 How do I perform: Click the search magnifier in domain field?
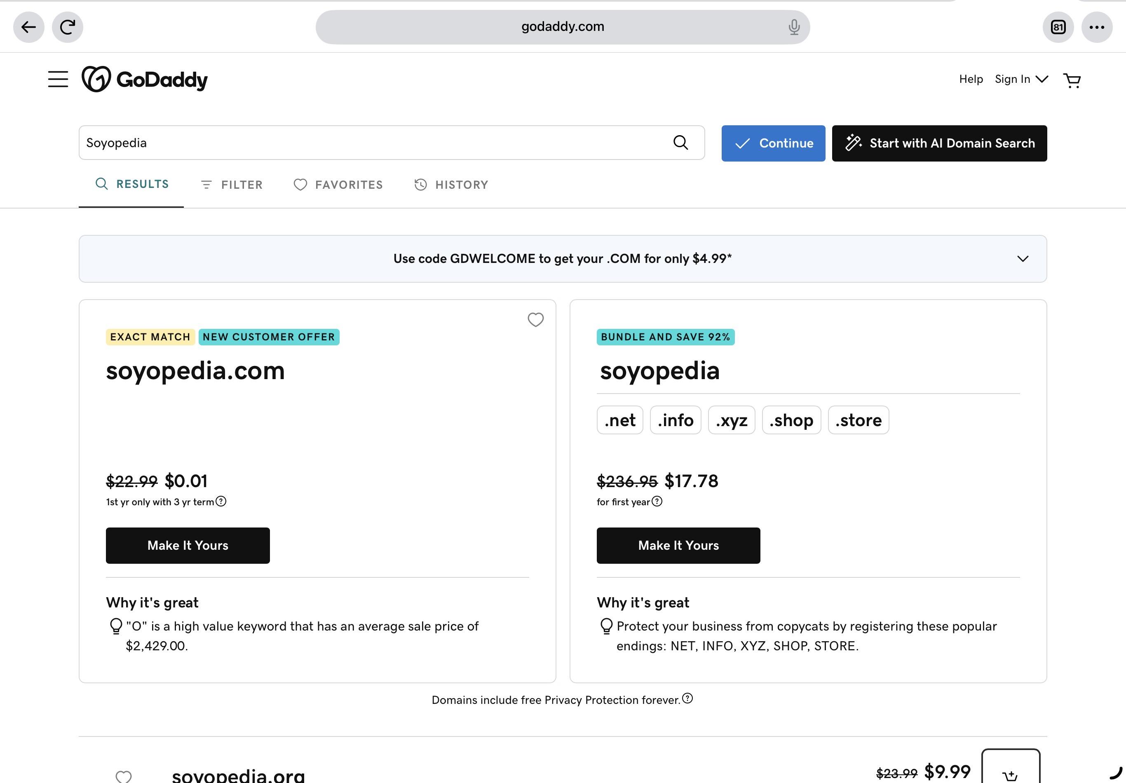pos(680,143)
